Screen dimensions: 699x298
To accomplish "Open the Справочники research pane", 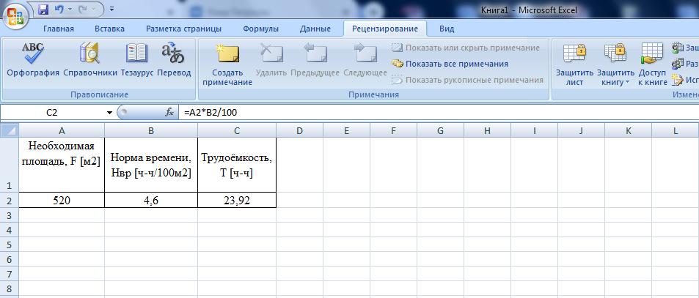I will [x=90, y=60].
